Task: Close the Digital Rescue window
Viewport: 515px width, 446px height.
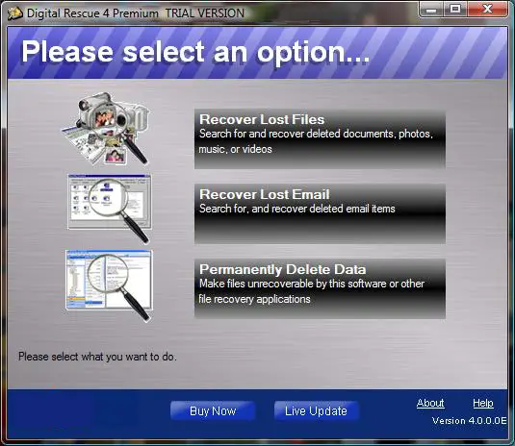Action: click(x=487, y=10)
